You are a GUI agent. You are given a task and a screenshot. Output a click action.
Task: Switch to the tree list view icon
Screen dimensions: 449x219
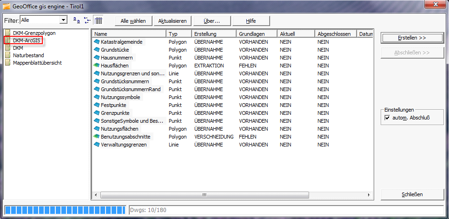click(x=87, y=20)
